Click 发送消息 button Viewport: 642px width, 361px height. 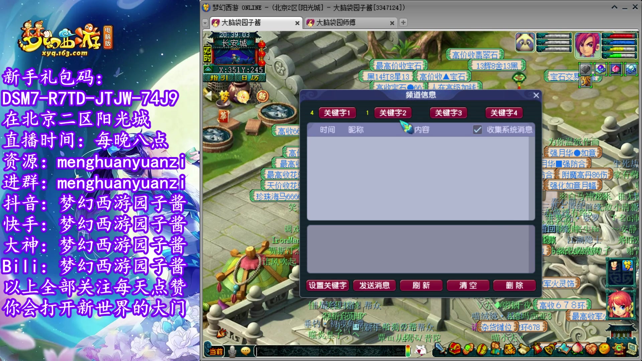coord(374,285)
